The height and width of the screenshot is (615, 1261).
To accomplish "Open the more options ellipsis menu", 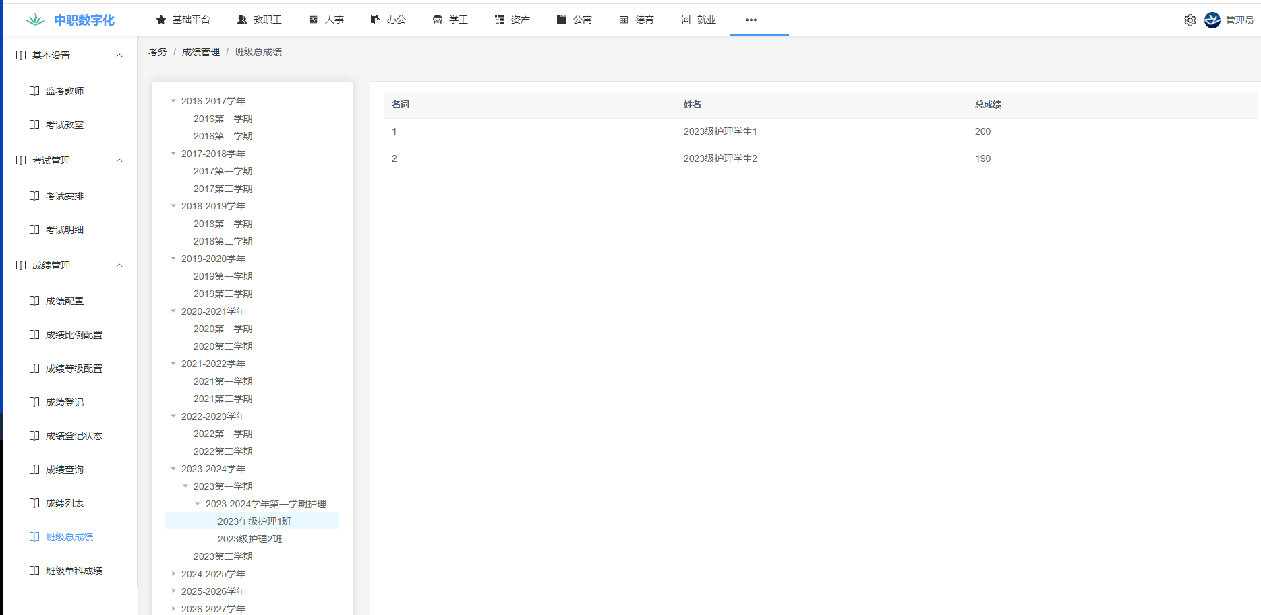I will tap(751, 20).
